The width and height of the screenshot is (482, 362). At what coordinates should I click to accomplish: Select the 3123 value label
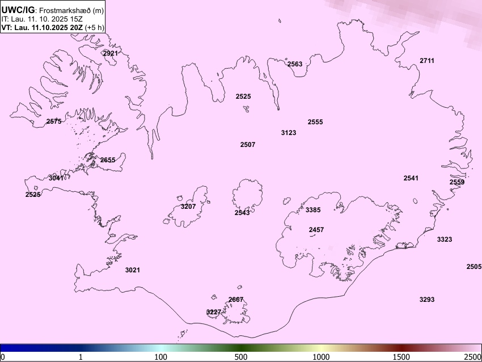pyautogui.click(x=289, y=133)
